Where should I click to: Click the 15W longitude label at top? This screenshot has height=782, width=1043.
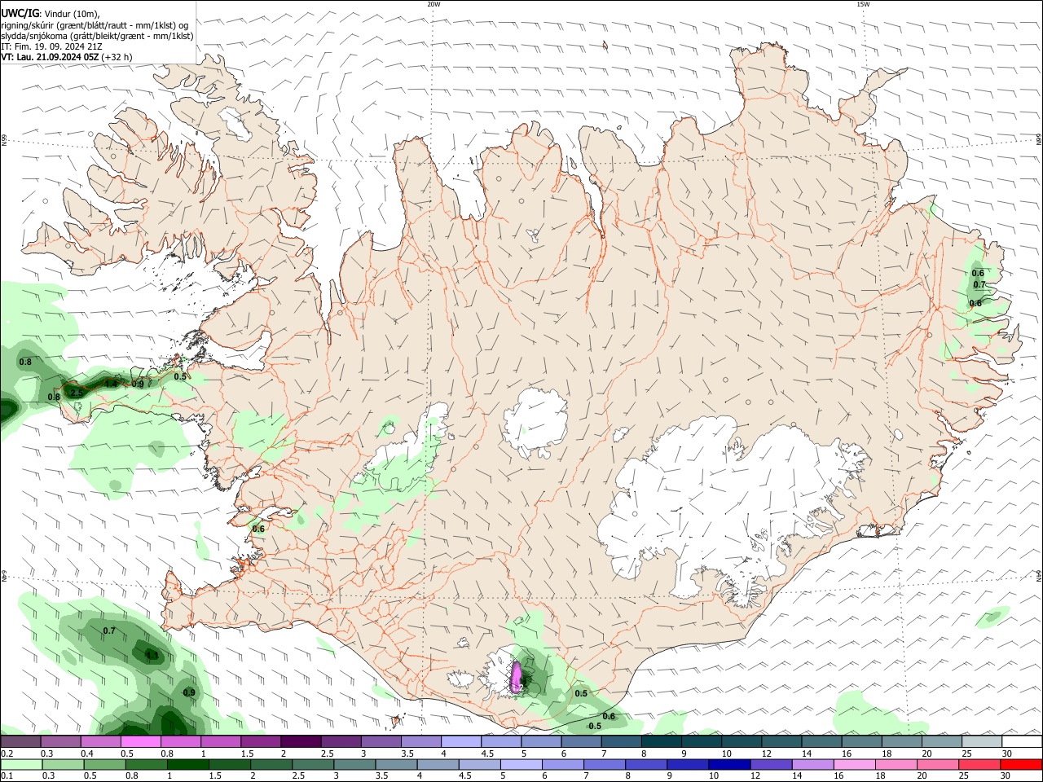tap(863, 4)
